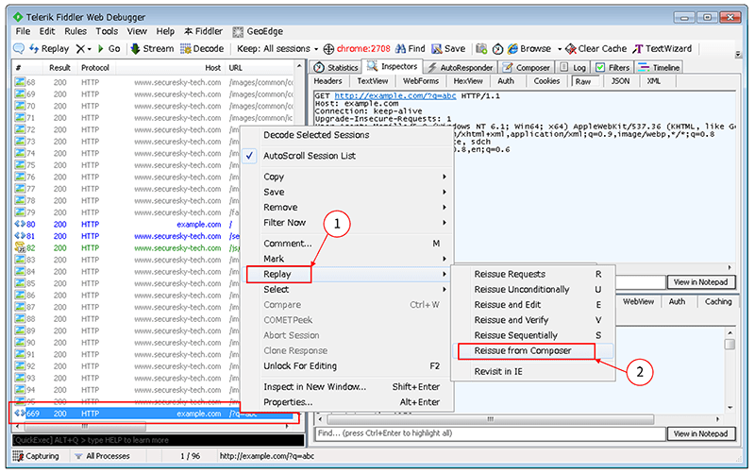
Task: Select Revisit in IE
Action: tap(532, 372)
